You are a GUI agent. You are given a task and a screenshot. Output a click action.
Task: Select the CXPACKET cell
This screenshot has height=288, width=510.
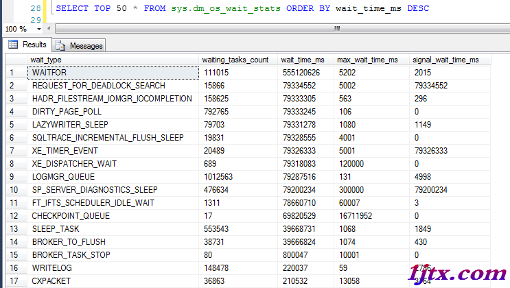[113, 281]
